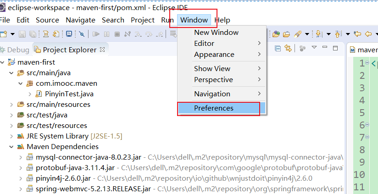This screenshot has height=194, width=378.
Task: Collapse the com.imooc.maven package
Action: pos(21,83)
